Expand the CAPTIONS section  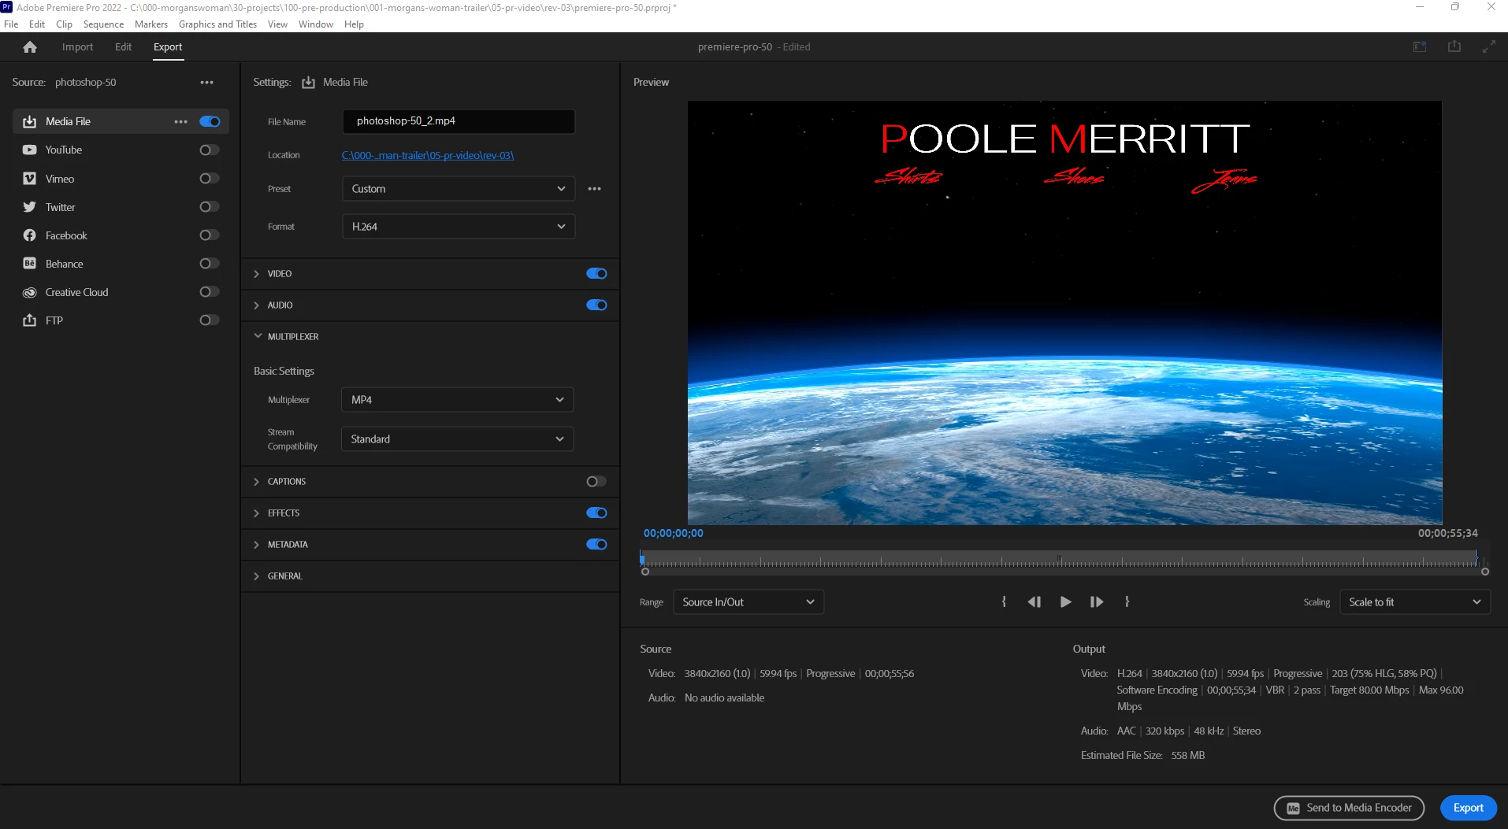coord(257,482)
